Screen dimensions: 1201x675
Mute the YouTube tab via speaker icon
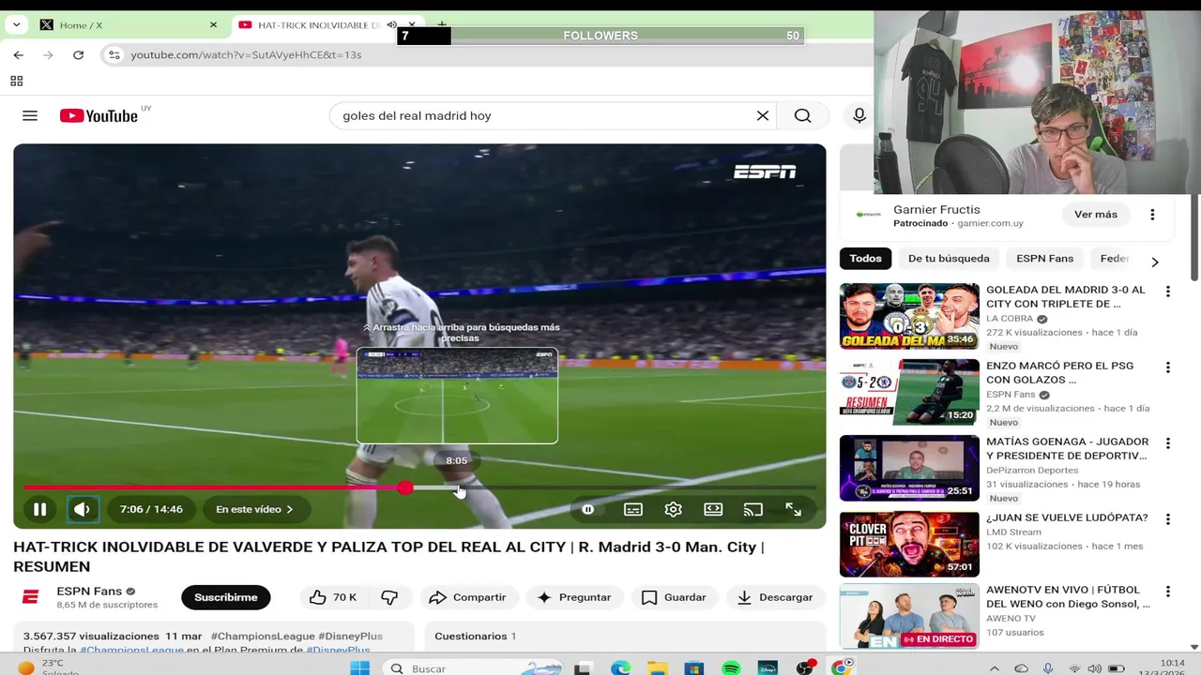pos(392,25)
